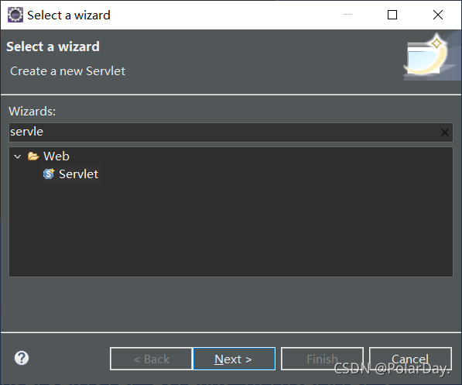
Task: Select the Servlet wizard icon
Action: click(x=49, y=174)
